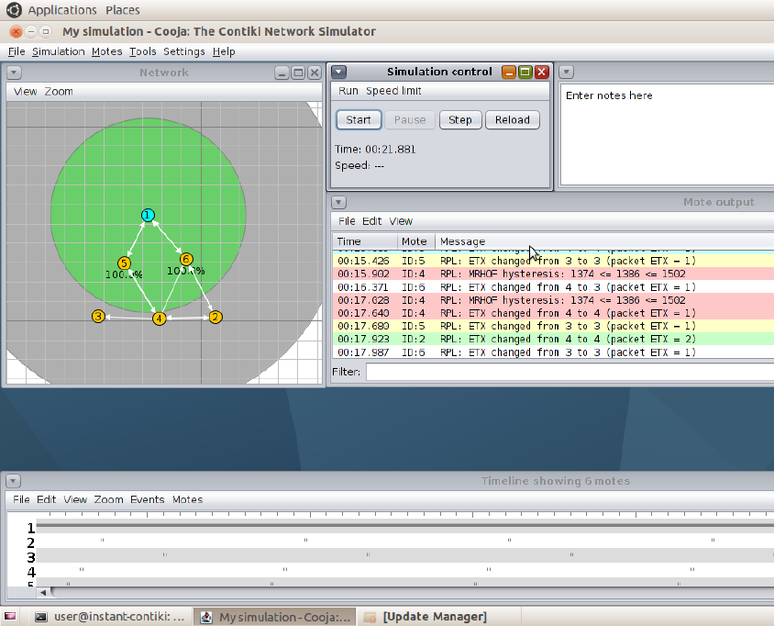
Task: Open the Network panel window menu arrow
Action: click(15, 73)
